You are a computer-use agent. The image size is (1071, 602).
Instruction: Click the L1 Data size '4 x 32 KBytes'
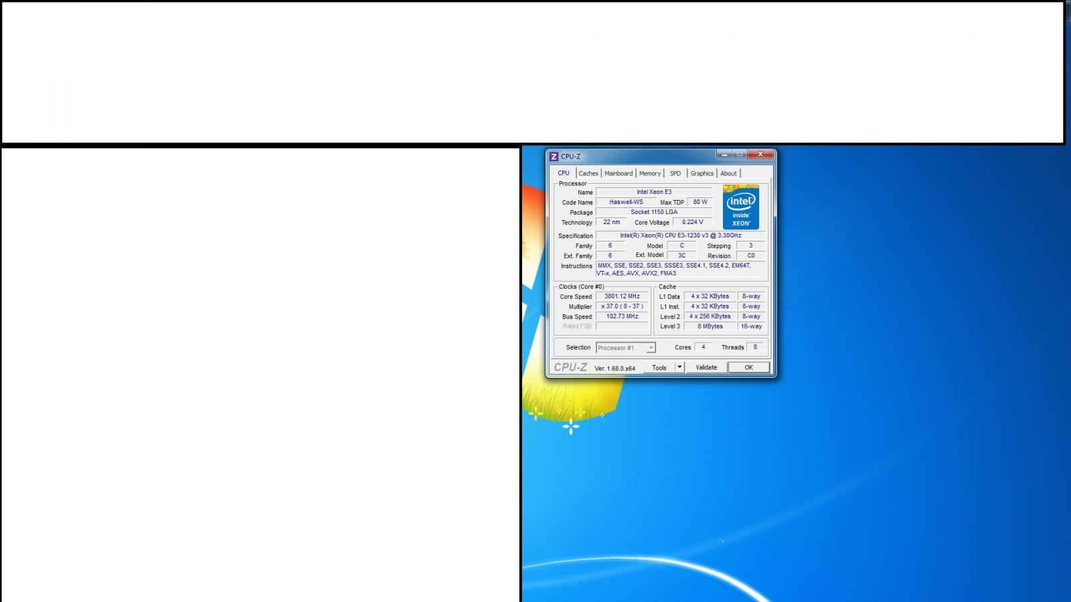point(710,296)
